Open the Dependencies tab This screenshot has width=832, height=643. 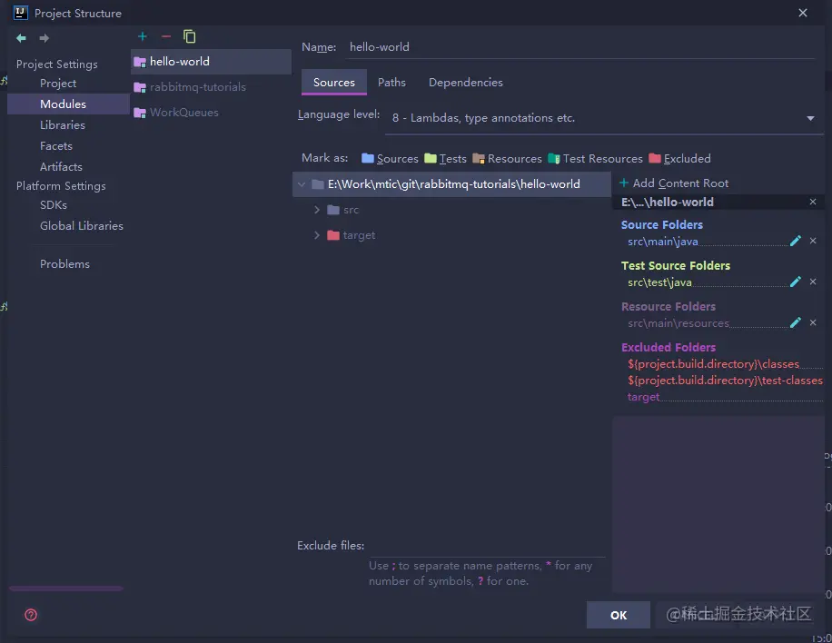pyautogui.click(x=465, y=83)
